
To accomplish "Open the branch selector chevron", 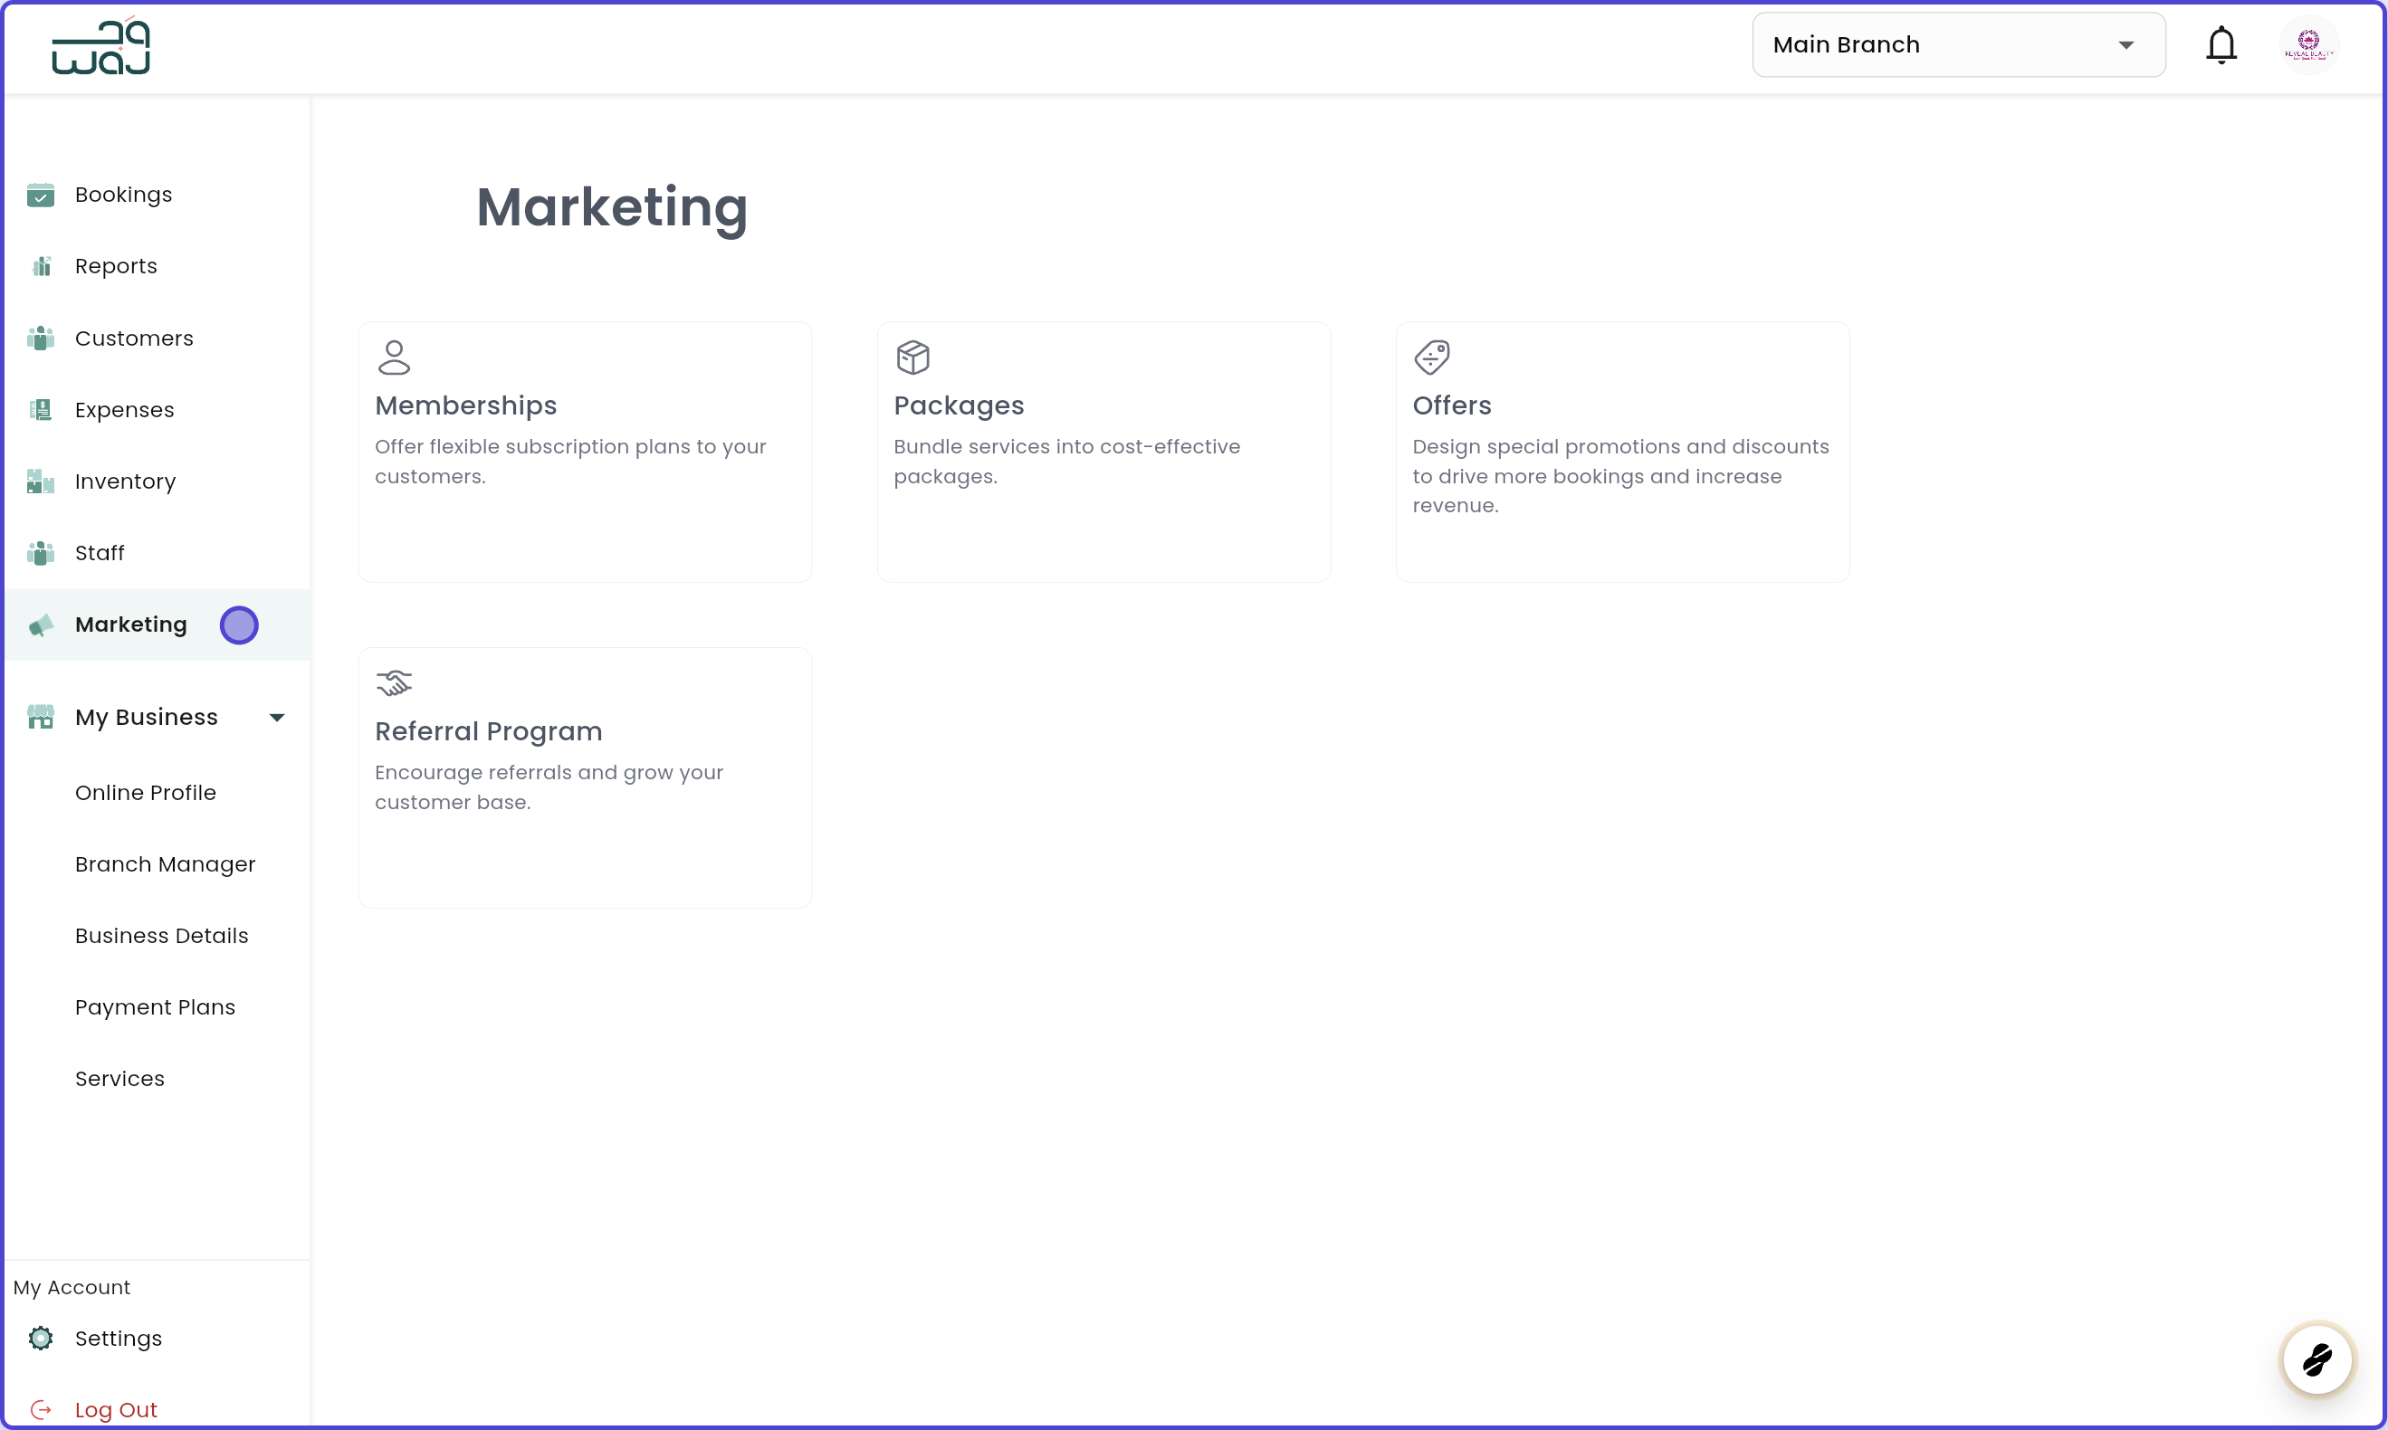I will [x=2125, y=44].
